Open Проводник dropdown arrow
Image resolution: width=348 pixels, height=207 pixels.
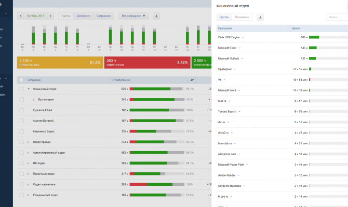click(235, 69)
